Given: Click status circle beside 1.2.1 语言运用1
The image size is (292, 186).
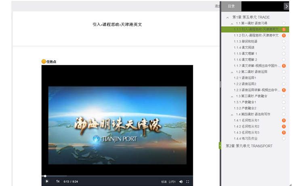Looking at the screenshot, I should tap(284, 78).
